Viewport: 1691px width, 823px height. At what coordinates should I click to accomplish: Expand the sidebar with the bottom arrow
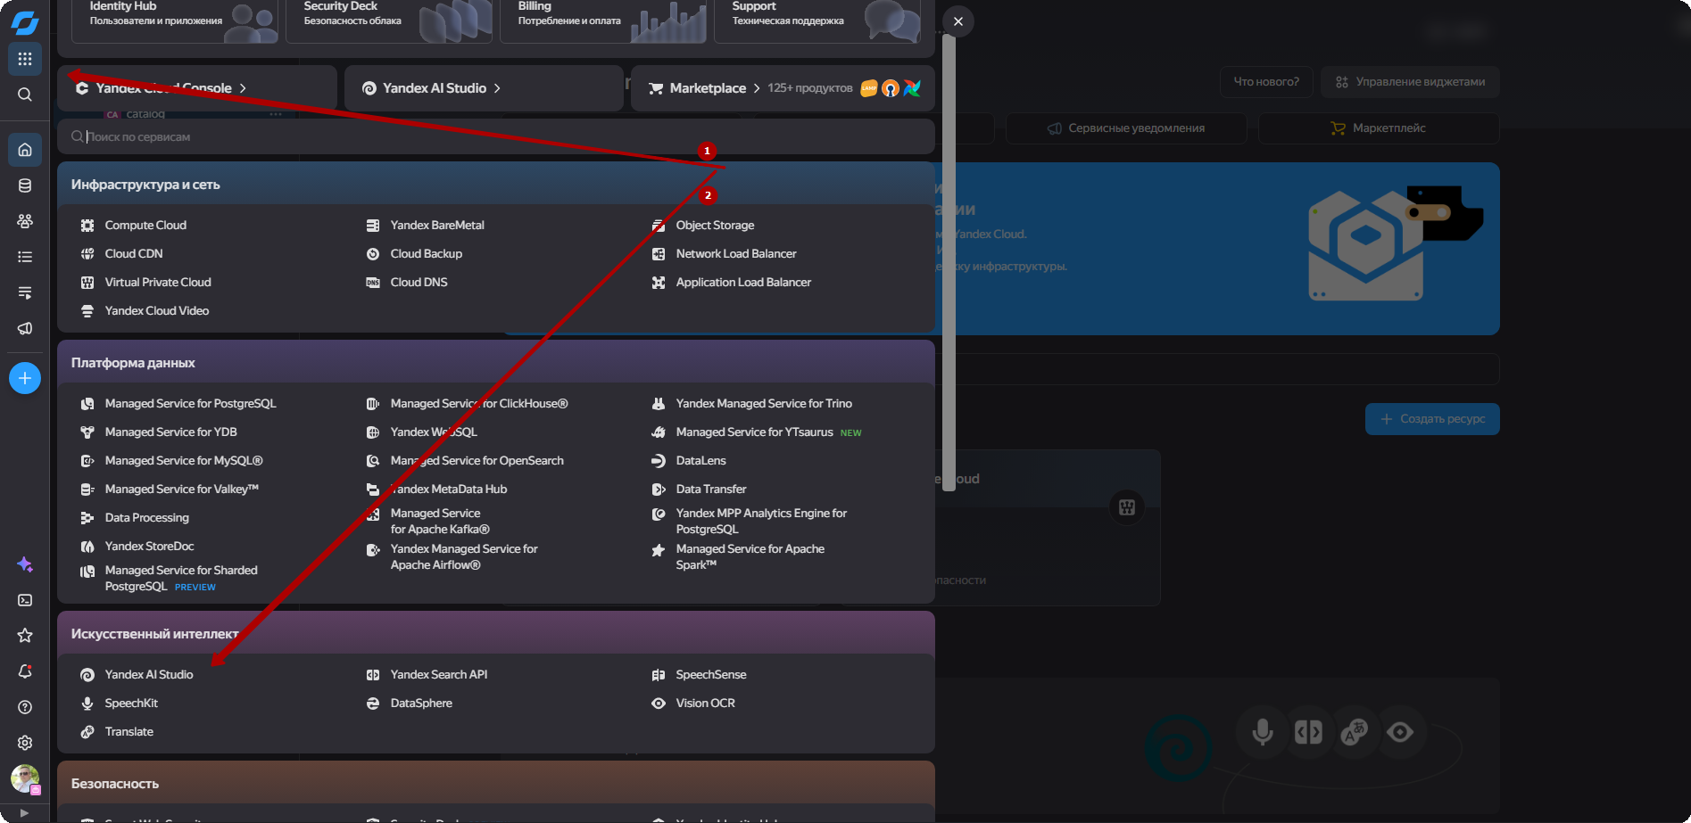click(24, 813)
